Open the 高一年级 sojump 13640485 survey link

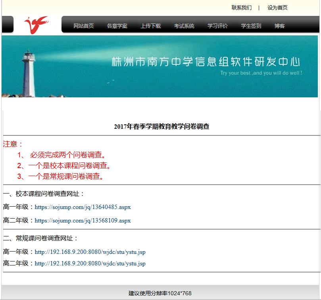[x=83, y=207]
